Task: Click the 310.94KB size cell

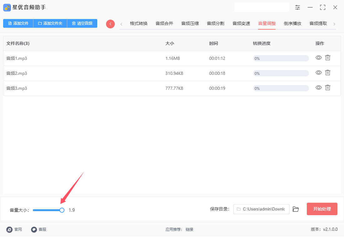Action: [174, 73]
